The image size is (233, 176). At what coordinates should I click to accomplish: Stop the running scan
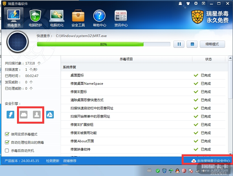(x=192, y=44)
